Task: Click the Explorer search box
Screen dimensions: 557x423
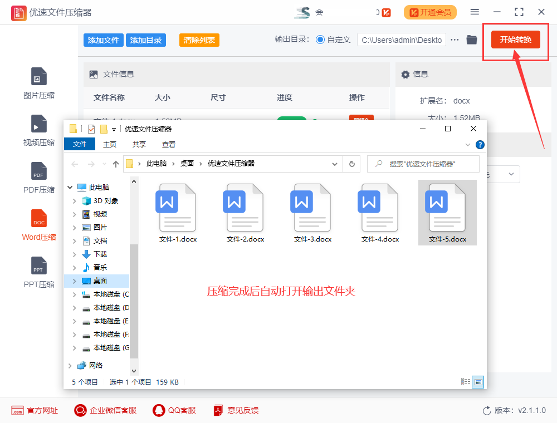Action: click(423, 164)
